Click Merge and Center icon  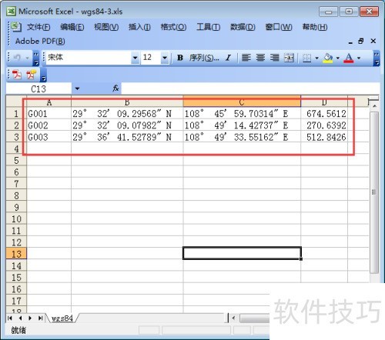289,58
